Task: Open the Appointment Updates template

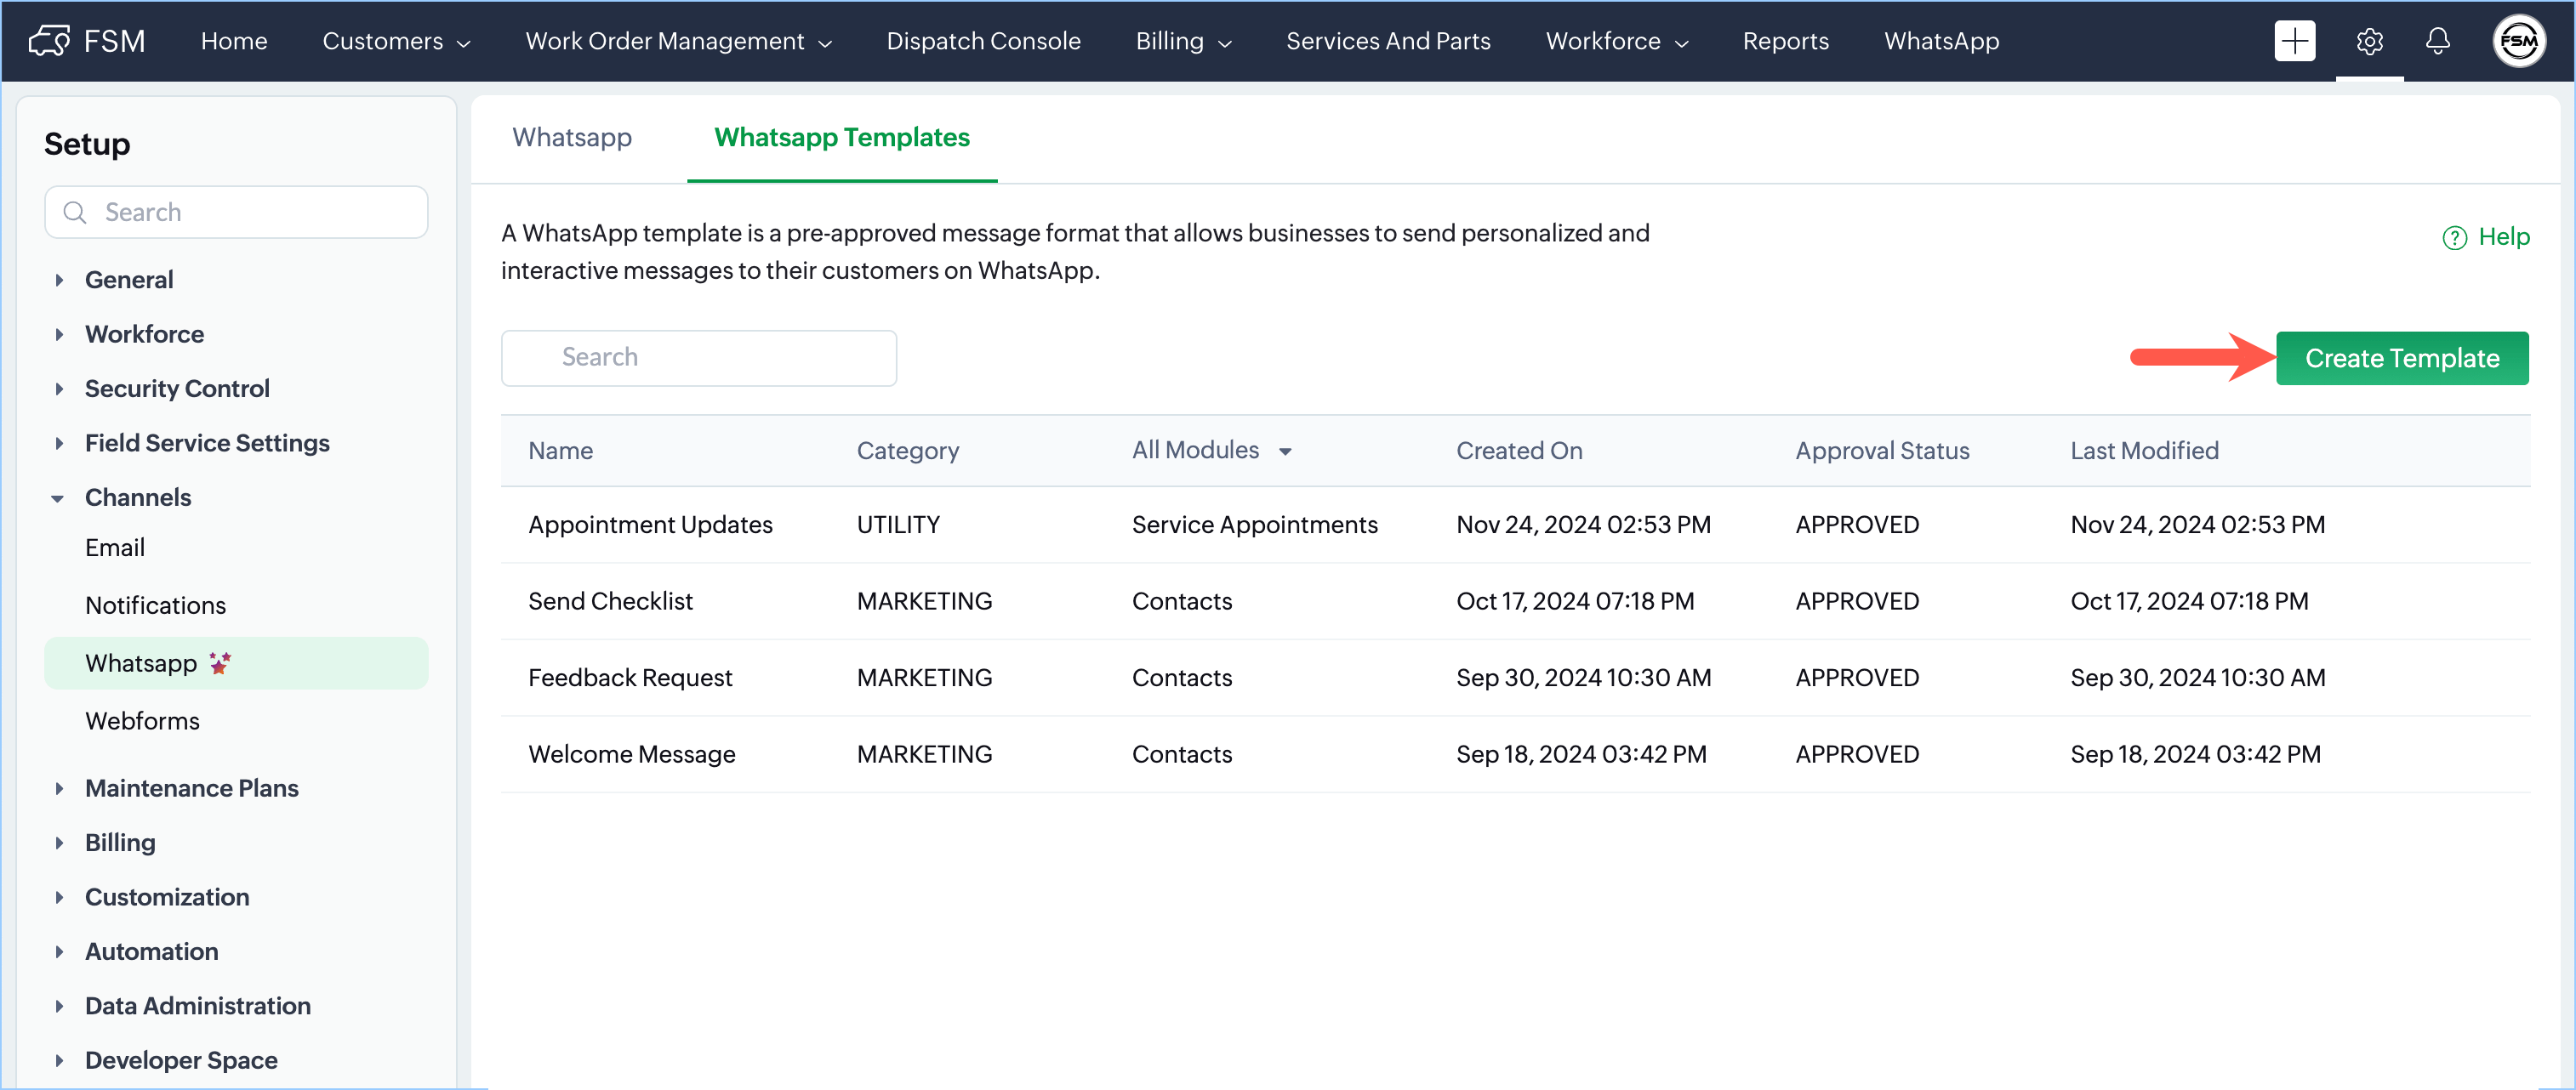Action: (650, 525)
